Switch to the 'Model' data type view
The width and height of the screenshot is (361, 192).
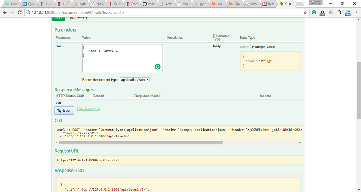[244, 47]
